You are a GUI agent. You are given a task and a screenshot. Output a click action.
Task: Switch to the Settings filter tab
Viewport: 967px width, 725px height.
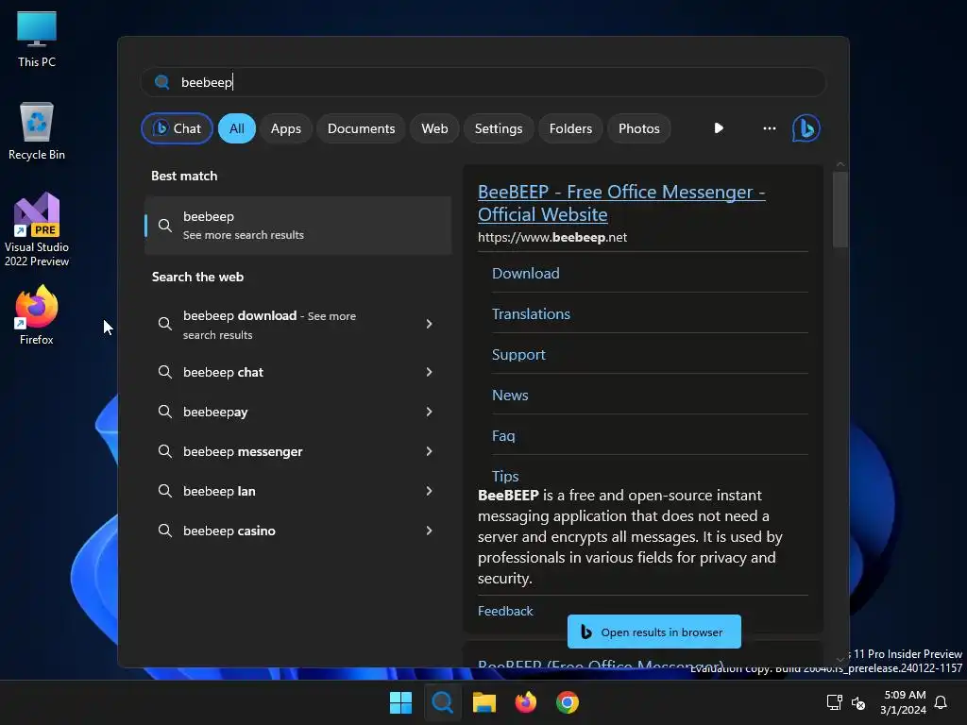point(499,128)
